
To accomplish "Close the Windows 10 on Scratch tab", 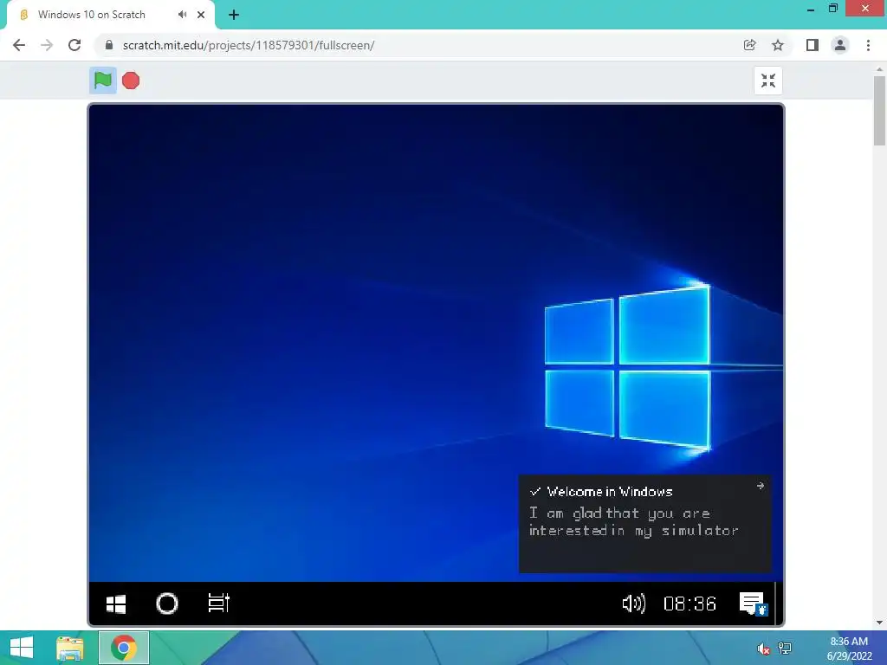I will pyautogui.click(x=201, y=15).
